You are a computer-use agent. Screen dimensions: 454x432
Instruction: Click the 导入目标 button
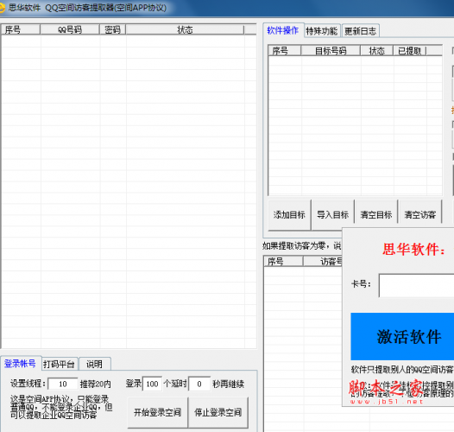[332, 215]
